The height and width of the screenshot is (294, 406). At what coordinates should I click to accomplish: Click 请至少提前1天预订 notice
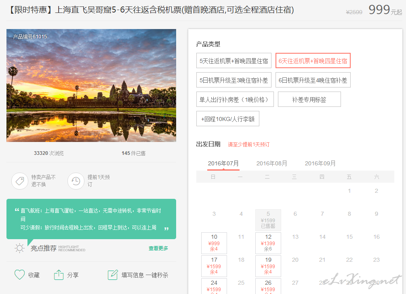[248, 144]
